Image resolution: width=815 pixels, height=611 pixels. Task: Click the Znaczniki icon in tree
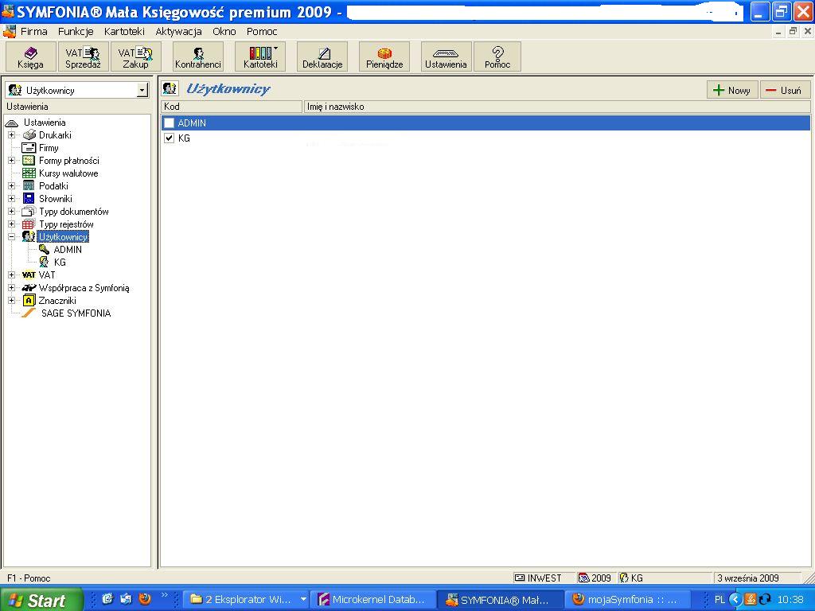[x=29, y=300]
